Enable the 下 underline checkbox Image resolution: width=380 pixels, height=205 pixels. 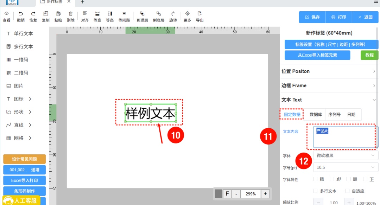click(365, 179)
